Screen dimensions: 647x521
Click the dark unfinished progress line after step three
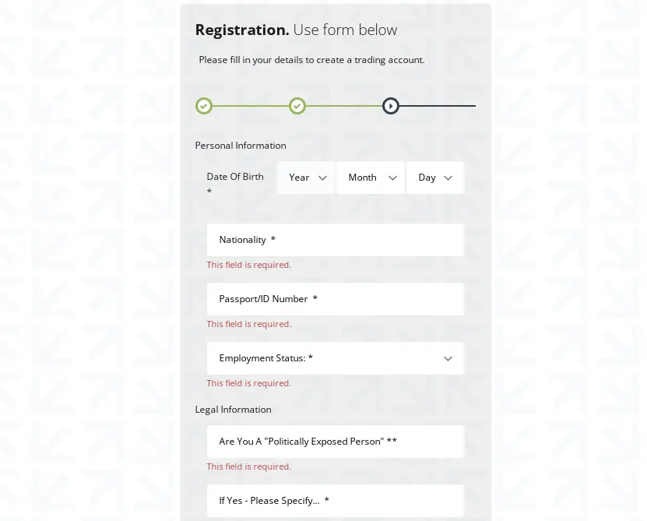(x=438, y=106)
